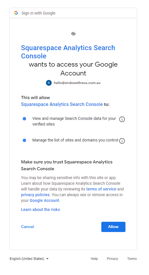Screen dimensions: 149x275
Task: Expand the English (United States) language dropdown
Action: coord(29,259)
